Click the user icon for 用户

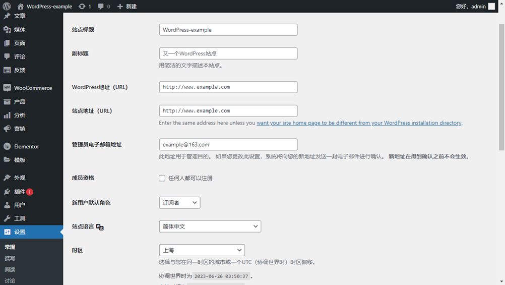[7, 205]
